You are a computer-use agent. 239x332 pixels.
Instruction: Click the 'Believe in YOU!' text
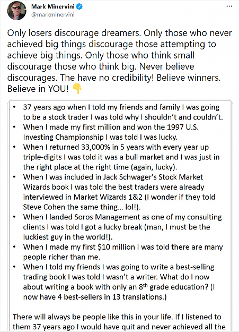pos(38,89)
